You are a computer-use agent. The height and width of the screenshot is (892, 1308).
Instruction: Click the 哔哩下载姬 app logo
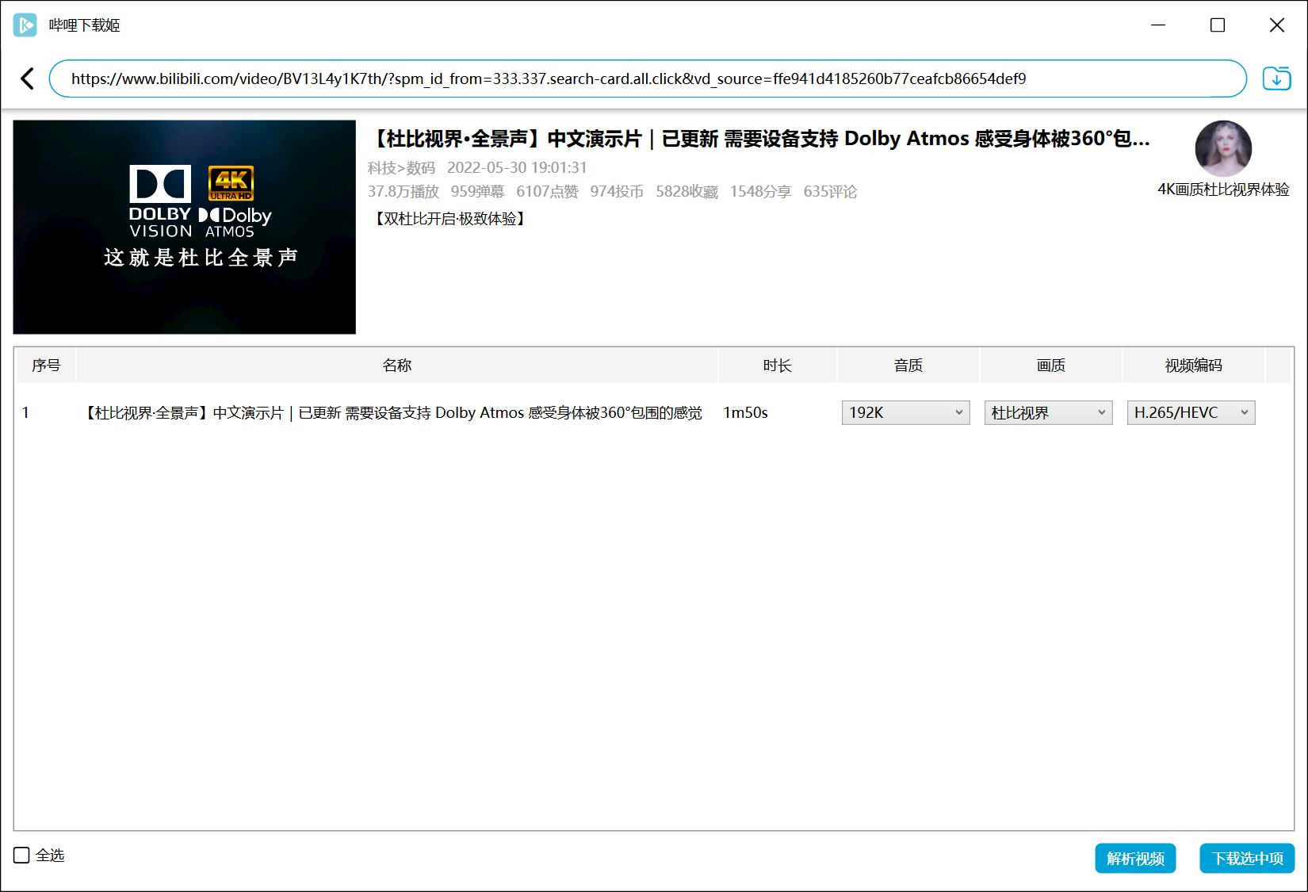[x=25, y=25]
